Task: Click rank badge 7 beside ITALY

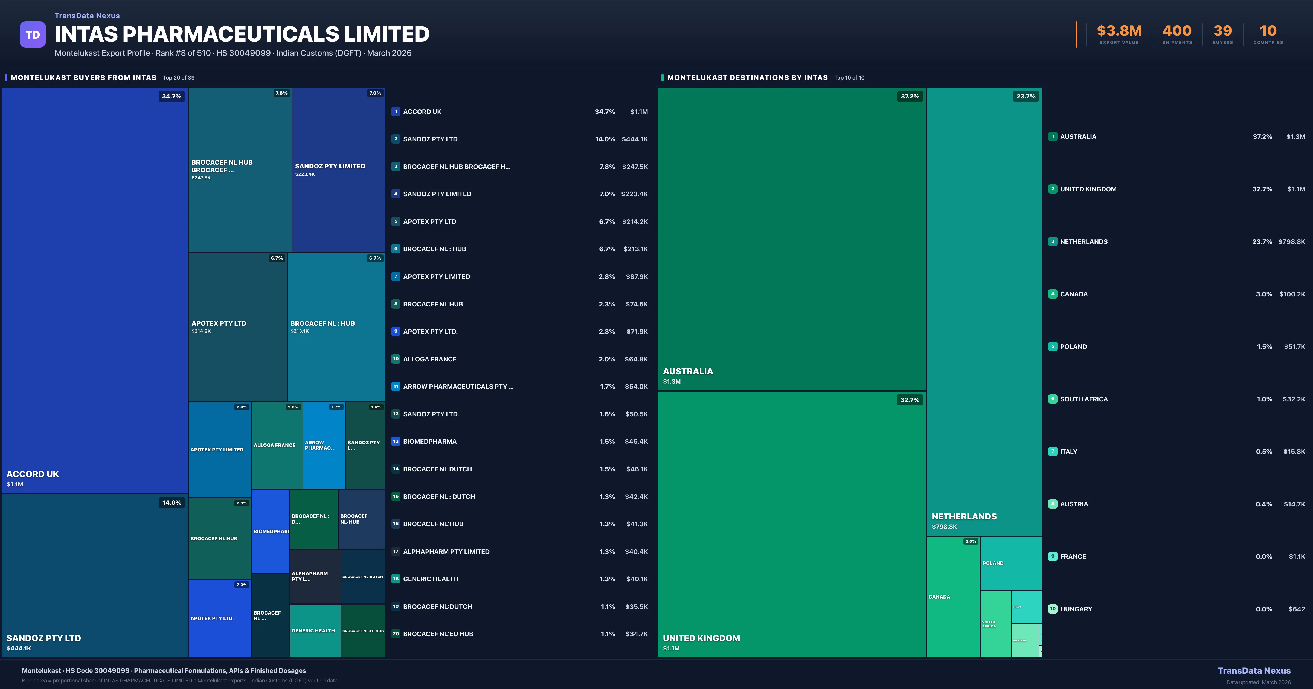Action: 1053,451
